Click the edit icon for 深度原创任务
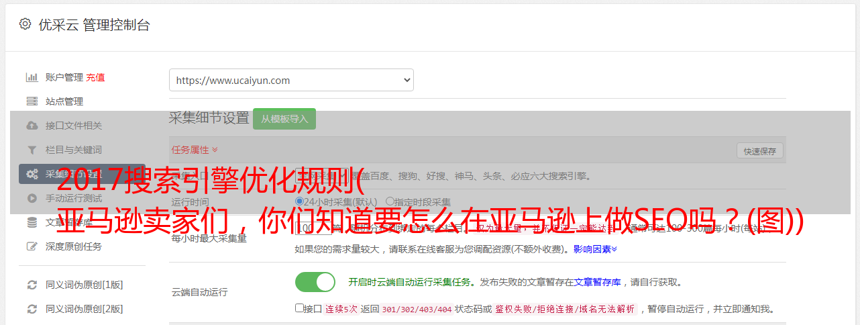Viewport: 860px width, 325px height. [32, 246]
